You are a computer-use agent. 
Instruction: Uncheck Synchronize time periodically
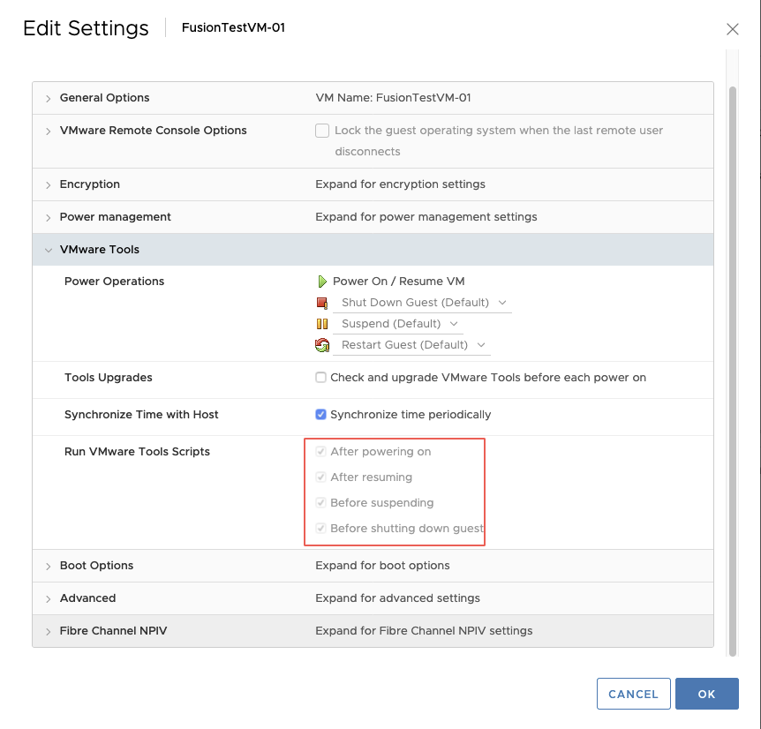tap(320, 414)
